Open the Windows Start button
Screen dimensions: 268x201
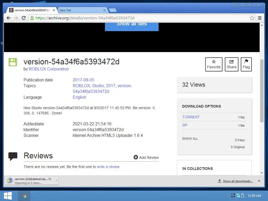coord(8,196)
